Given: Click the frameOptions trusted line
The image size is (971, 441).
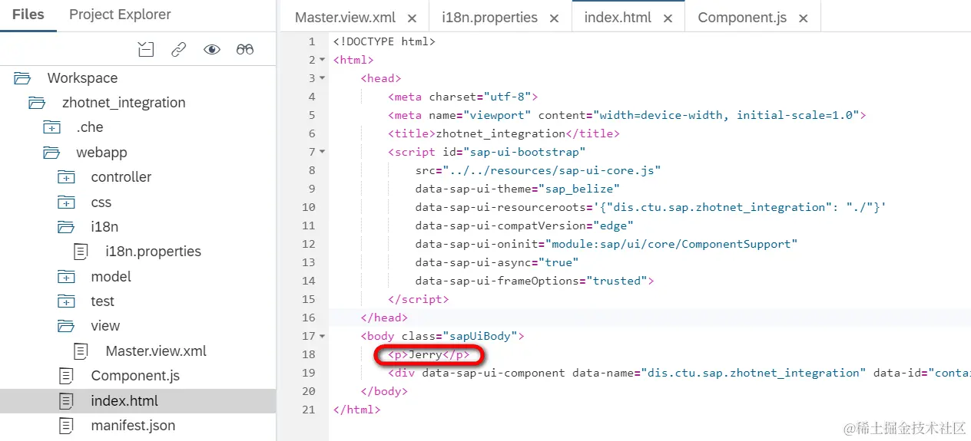Looking at the screenshot, I should (x=534, y=281).
